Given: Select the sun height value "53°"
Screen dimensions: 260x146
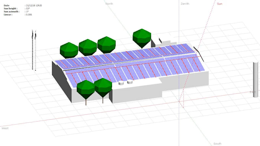Looking at the screenshot, I should click(28, 8).
